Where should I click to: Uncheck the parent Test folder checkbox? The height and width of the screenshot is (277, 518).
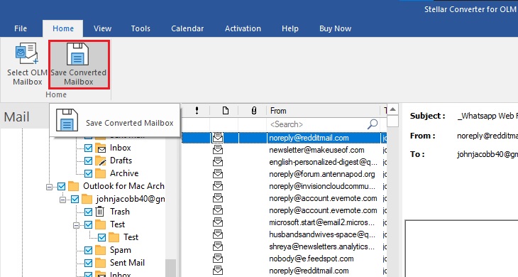[88, 224]
